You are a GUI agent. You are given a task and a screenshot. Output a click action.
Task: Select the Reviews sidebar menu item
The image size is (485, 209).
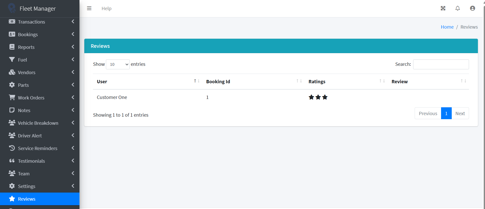pyautogui.click(x=27, y=199)
